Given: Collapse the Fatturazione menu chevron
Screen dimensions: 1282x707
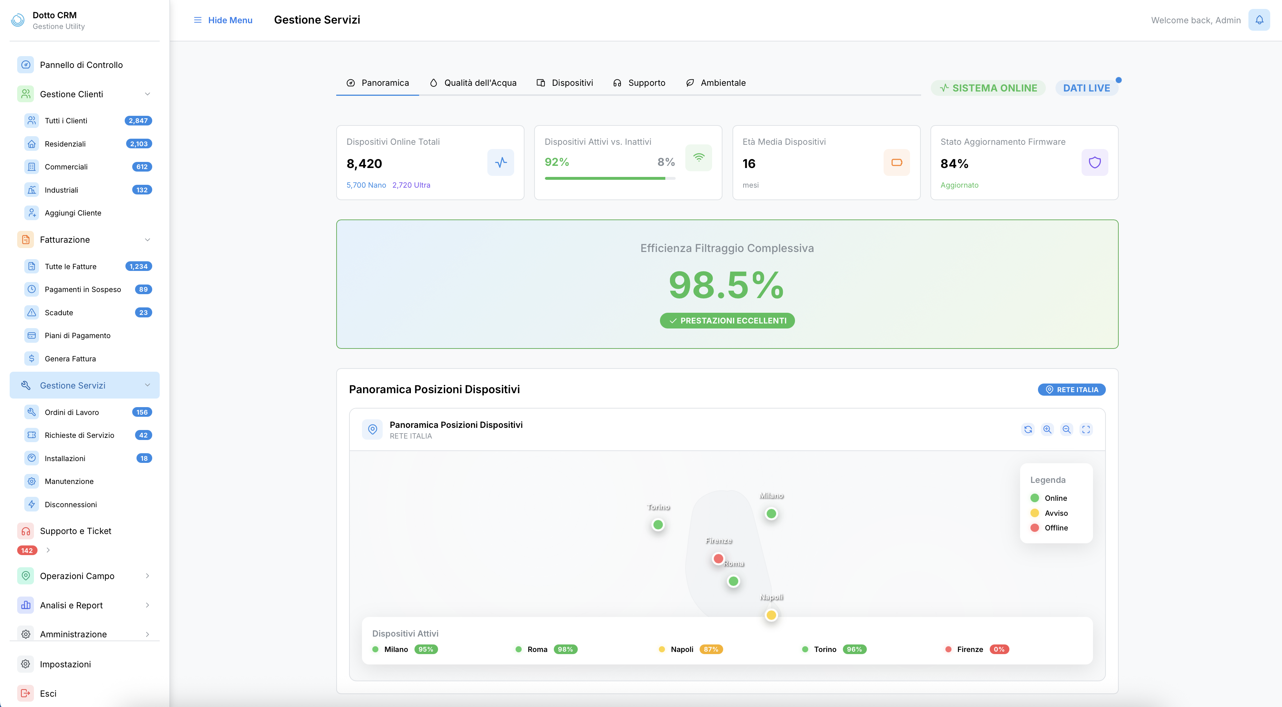Looking at the screenshot, I should [147, 239].
